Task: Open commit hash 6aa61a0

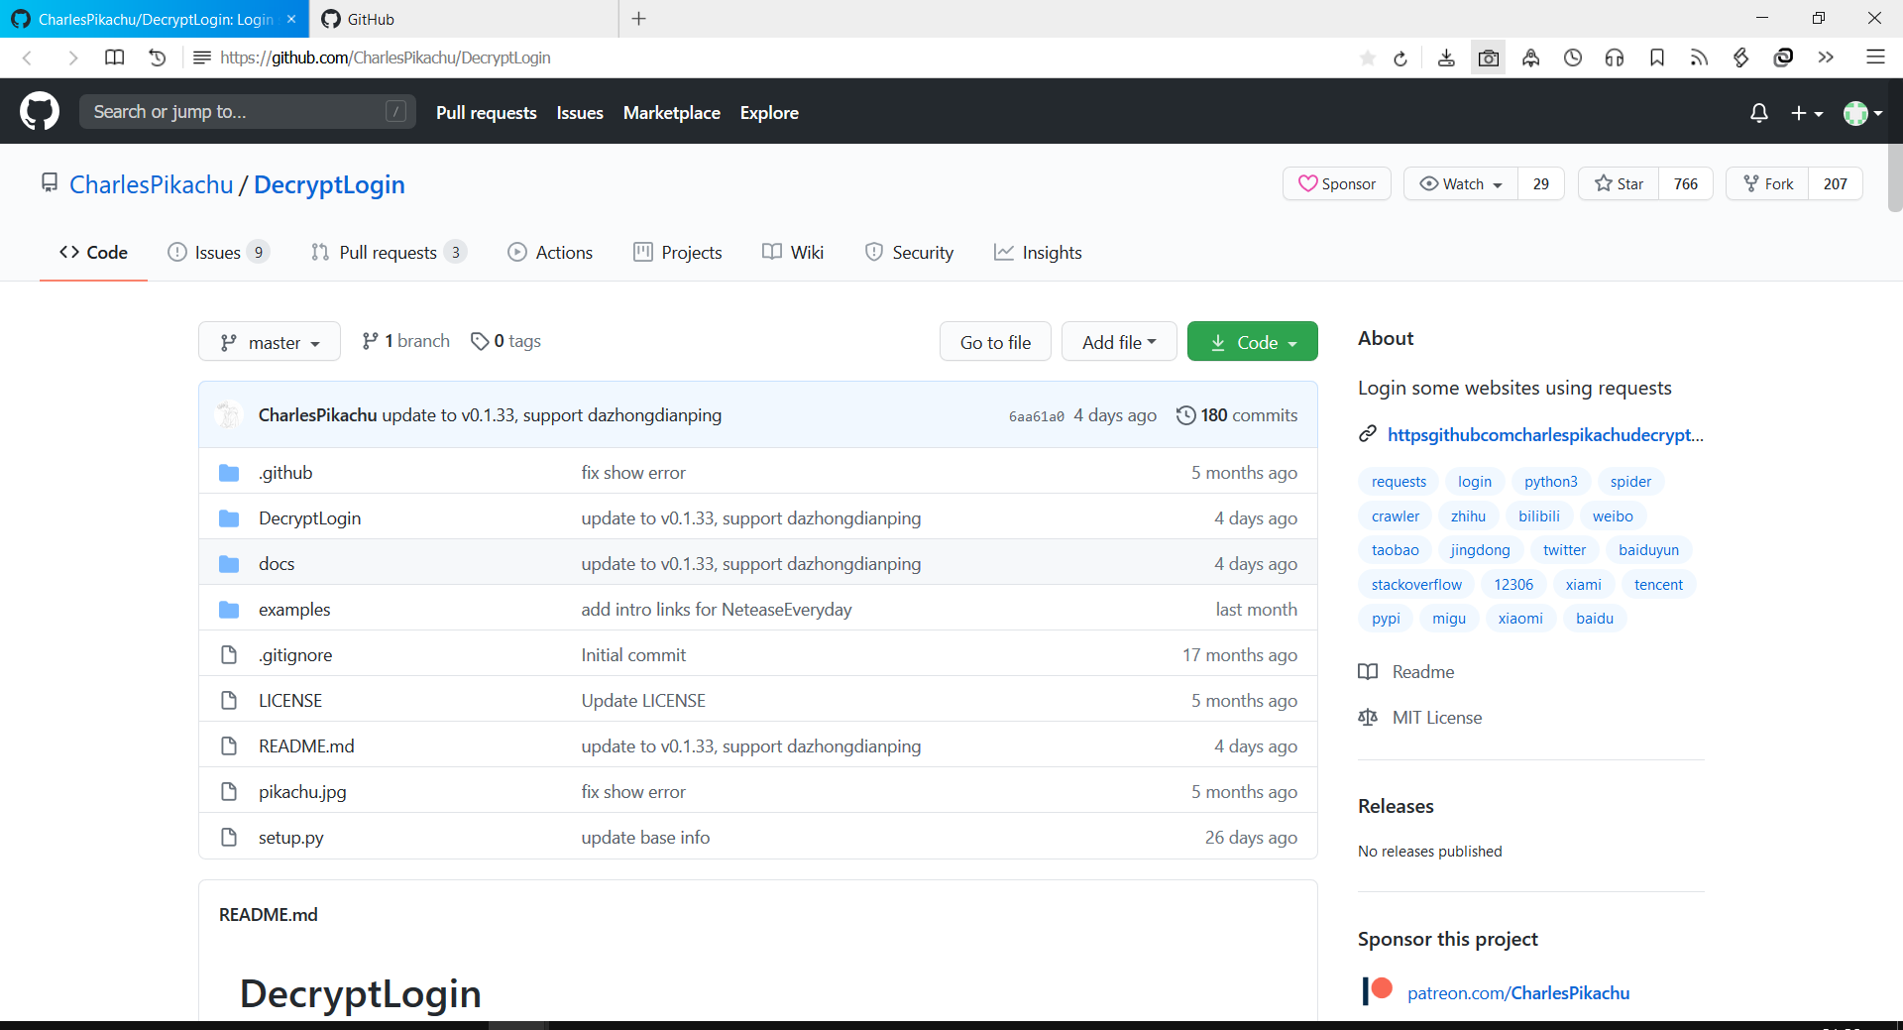Action: [1037, 416]
